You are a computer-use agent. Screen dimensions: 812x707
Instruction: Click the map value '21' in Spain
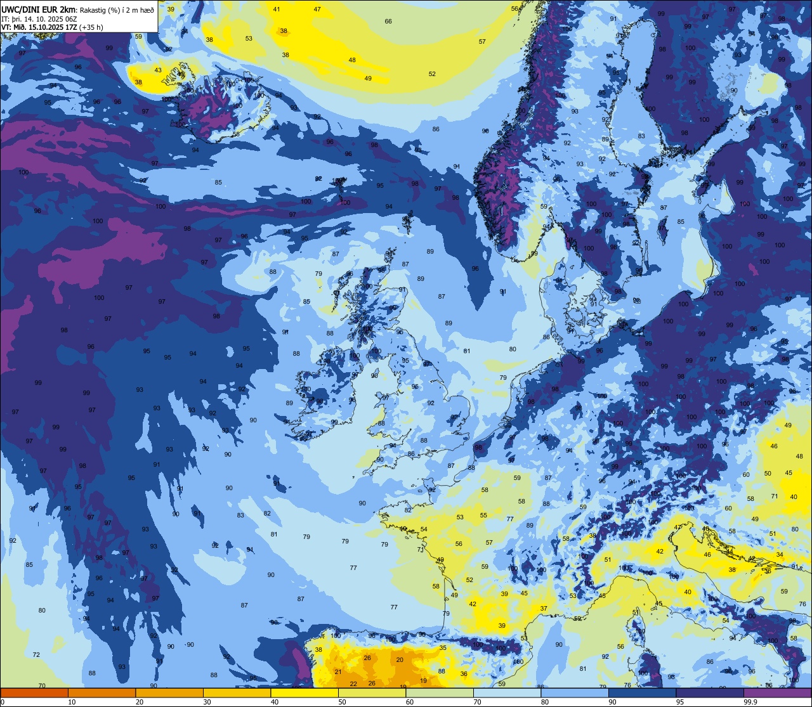click(338, 671)
